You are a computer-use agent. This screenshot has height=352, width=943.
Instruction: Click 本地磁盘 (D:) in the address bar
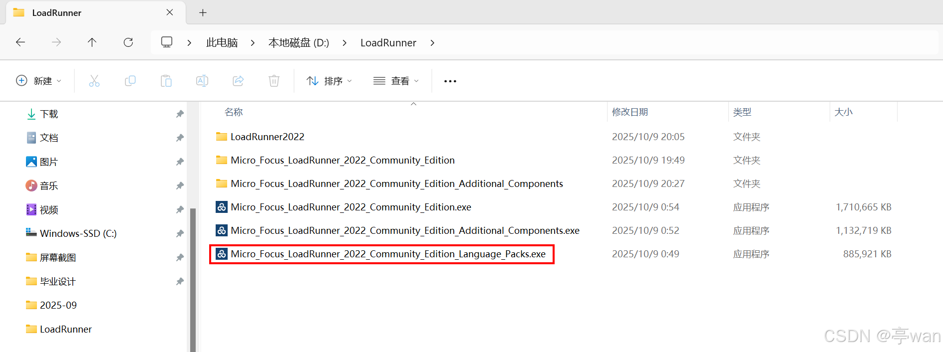(x=299, y=43)
